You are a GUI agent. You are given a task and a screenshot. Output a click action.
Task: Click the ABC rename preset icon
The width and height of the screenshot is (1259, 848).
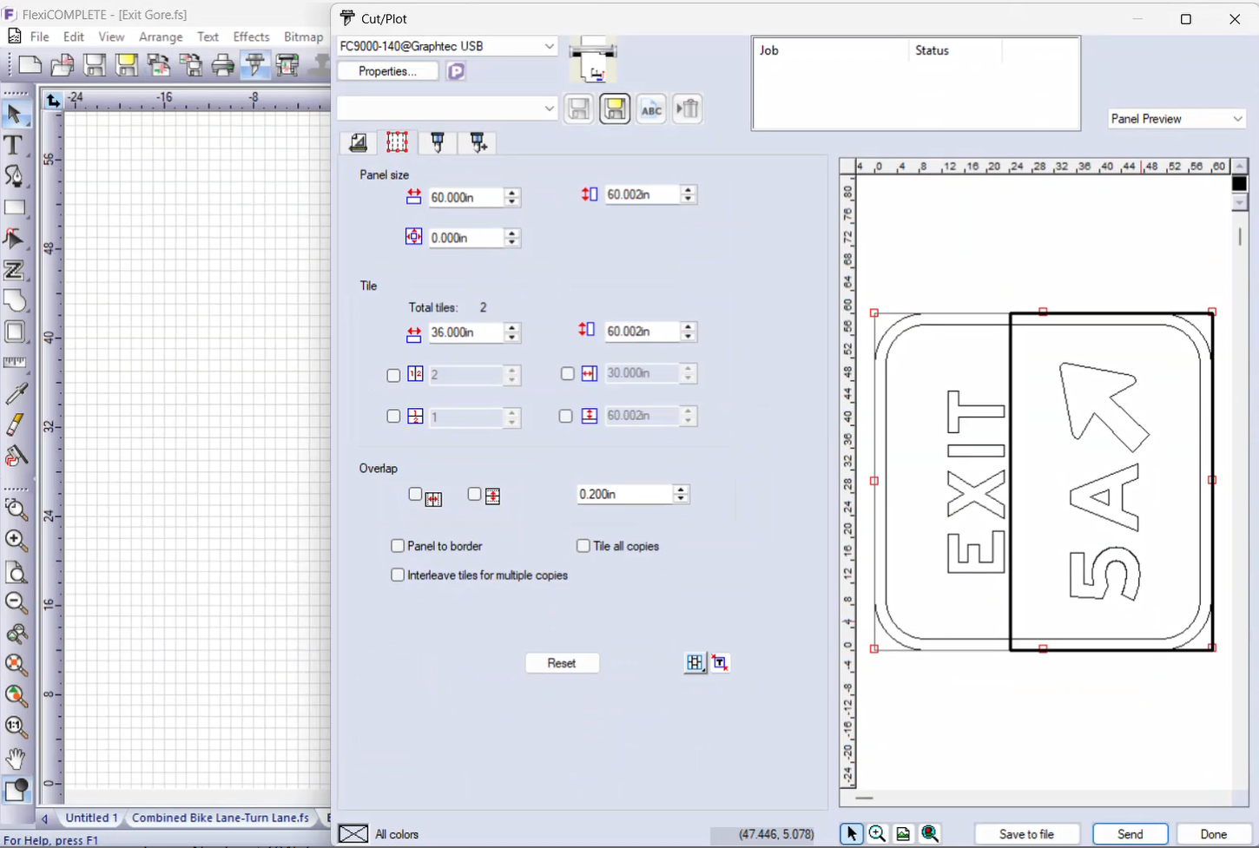point(651,109)
